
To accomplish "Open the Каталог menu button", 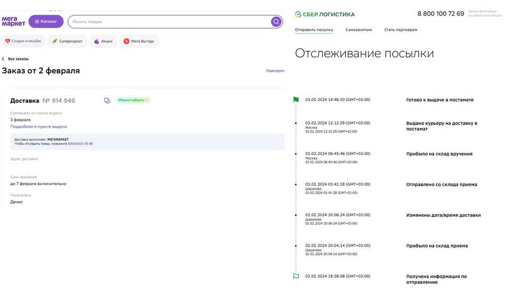I will coord(46,22).
